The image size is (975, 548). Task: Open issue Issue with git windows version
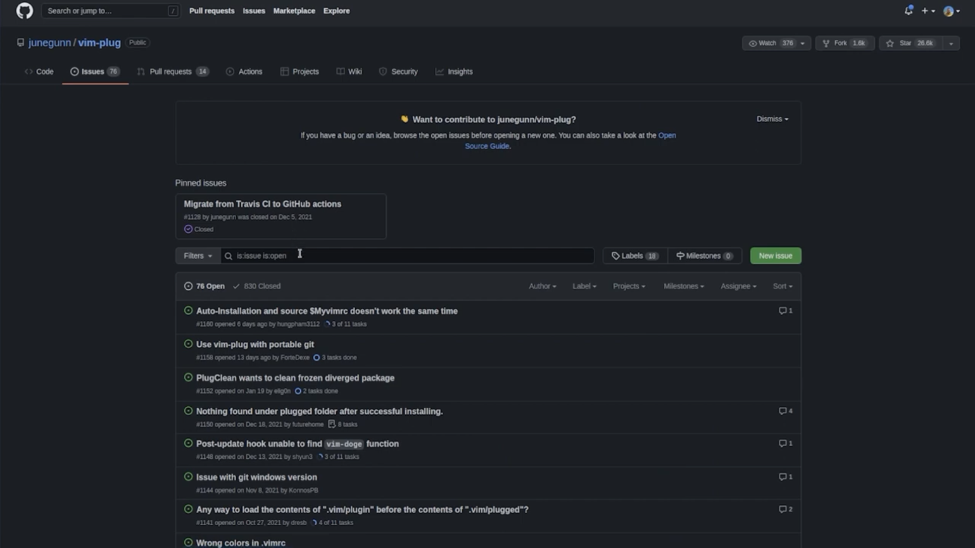pos(256,477)
